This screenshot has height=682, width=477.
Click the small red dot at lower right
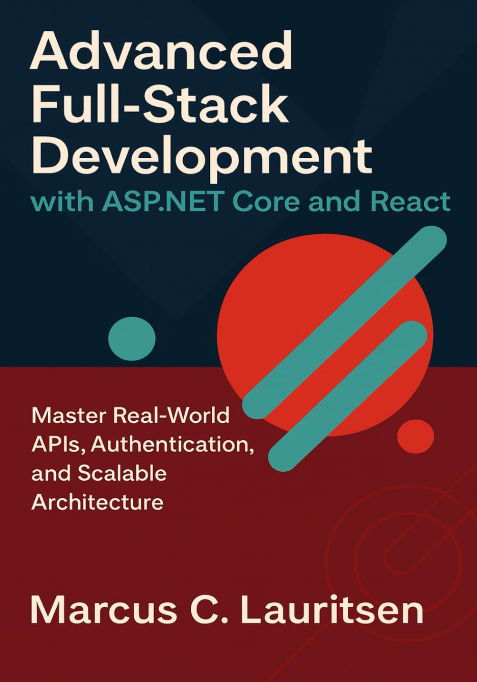click(x=415, y=436)
